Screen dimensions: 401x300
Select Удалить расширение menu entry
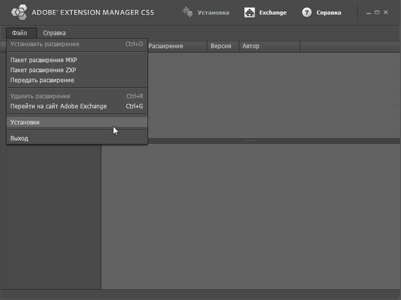(x=77, y=96)
